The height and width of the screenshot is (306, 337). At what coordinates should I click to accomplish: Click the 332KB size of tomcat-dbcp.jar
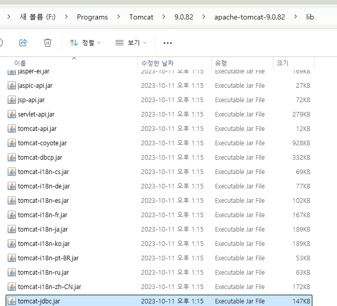click(x=301, y=158)
